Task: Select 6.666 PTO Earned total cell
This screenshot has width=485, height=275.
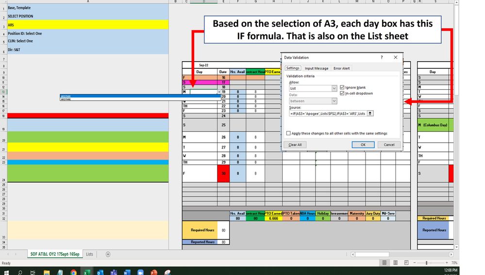Action: point(273,218)
